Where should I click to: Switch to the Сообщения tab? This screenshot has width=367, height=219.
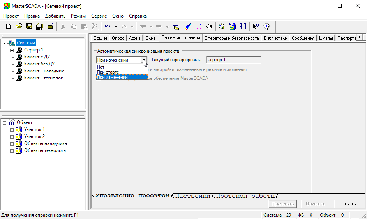[303, 38]
